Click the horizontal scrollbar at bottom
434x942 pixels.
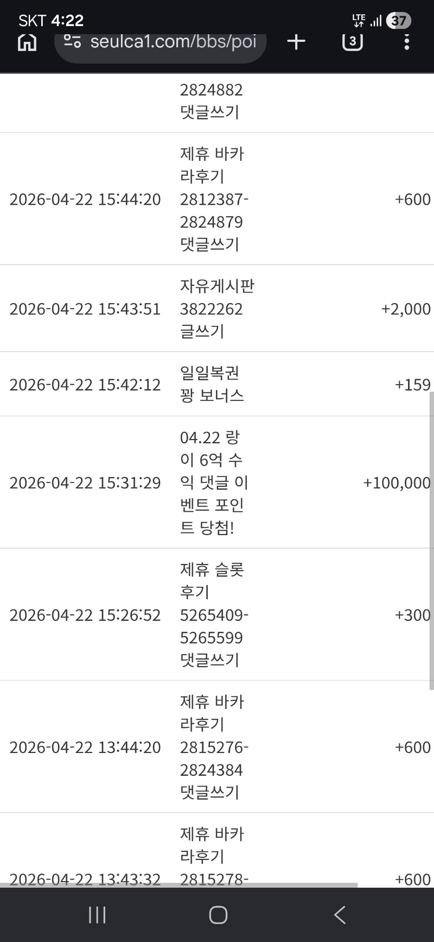[x=179, y=885]
